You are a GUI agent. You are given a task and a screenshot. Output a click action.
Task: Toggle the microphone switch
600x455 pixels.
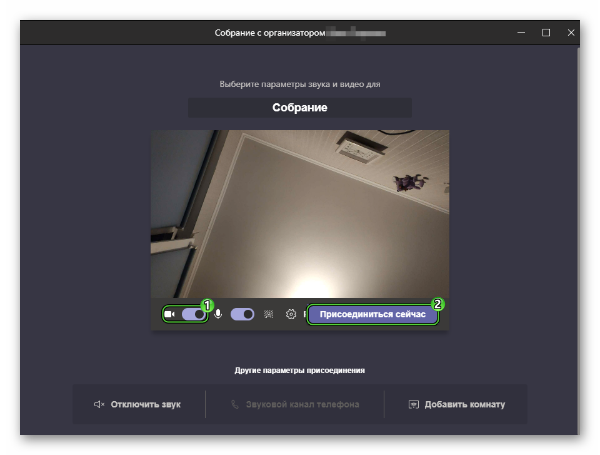242,314
